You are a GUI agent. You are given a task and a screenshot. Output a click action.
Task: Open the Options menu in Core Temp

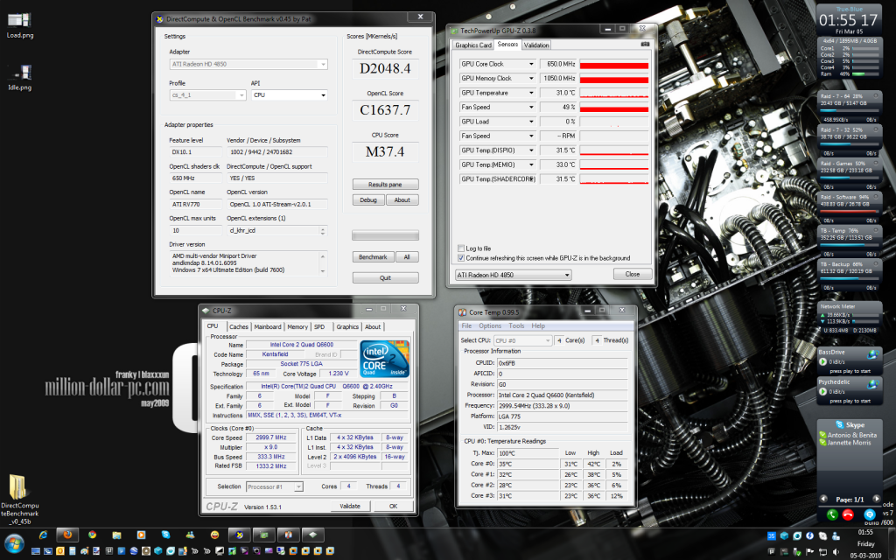click(x=490, y=325)
